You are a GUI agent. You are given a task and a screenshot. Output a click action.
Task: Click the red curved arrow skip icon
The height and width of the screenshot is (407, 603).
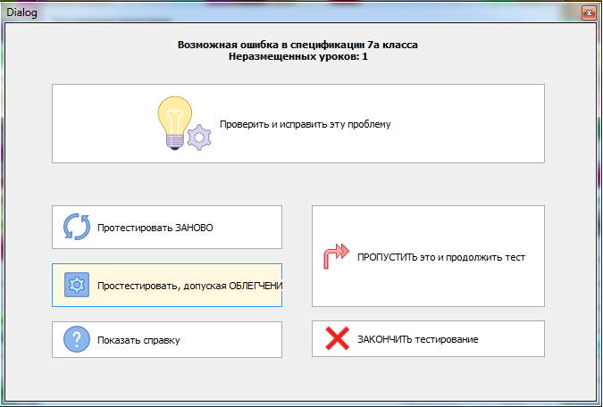click(336, 257)
